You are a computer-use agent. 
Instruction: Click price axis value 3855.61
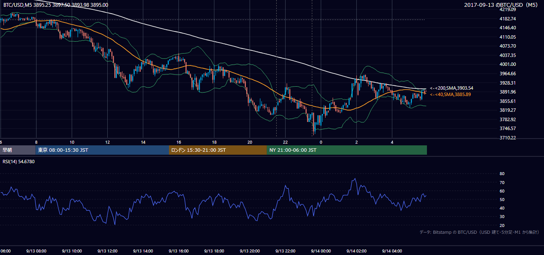508,101
